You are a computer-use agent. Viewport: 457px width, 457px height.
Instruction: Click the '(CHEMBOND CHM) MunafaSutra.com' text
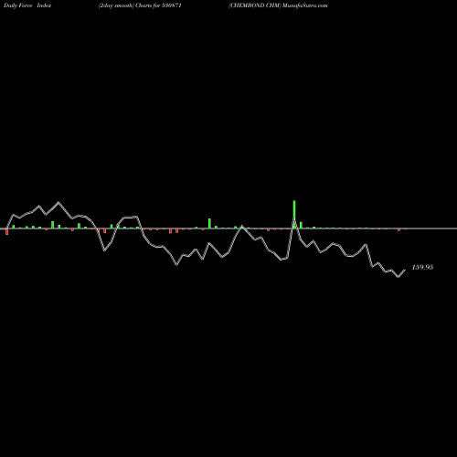point(278,5)
